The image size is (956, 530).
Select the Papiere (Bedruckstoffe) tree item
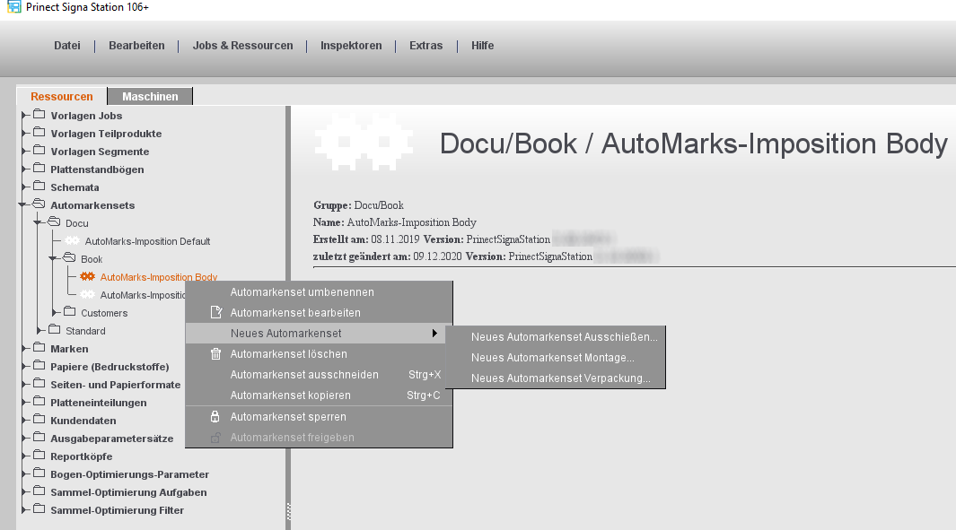coord(110,367)
